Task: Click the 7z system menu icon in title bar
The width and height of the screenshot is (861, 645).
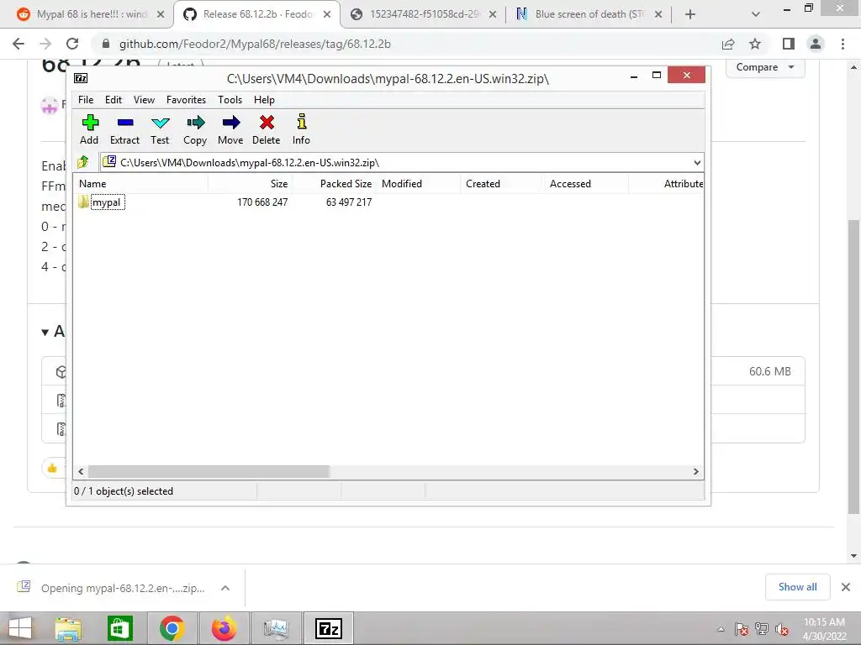Action: click(x=81, y=78)
